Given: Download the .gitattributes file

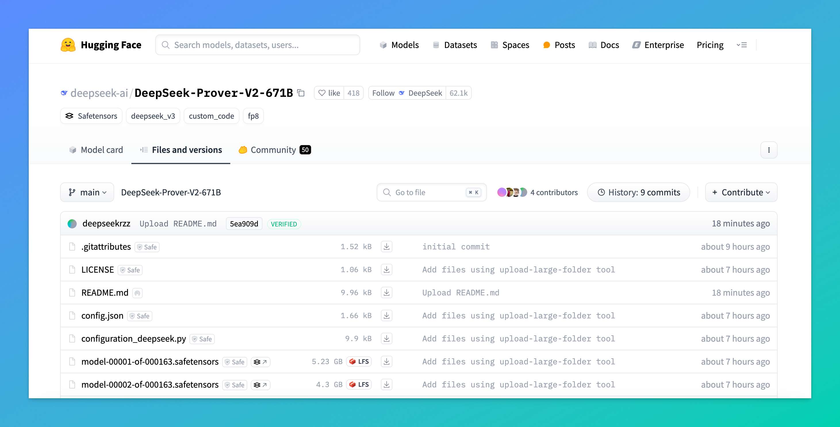Looking at the screenshot, I should [386, 247].
